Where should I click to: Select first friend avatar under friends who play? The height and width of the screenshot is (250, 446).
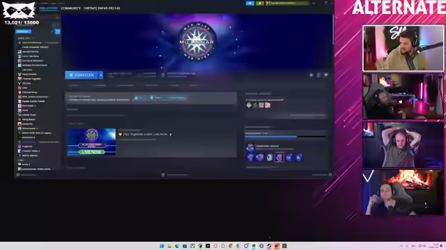pyautogui.click(x=249, y=105)
